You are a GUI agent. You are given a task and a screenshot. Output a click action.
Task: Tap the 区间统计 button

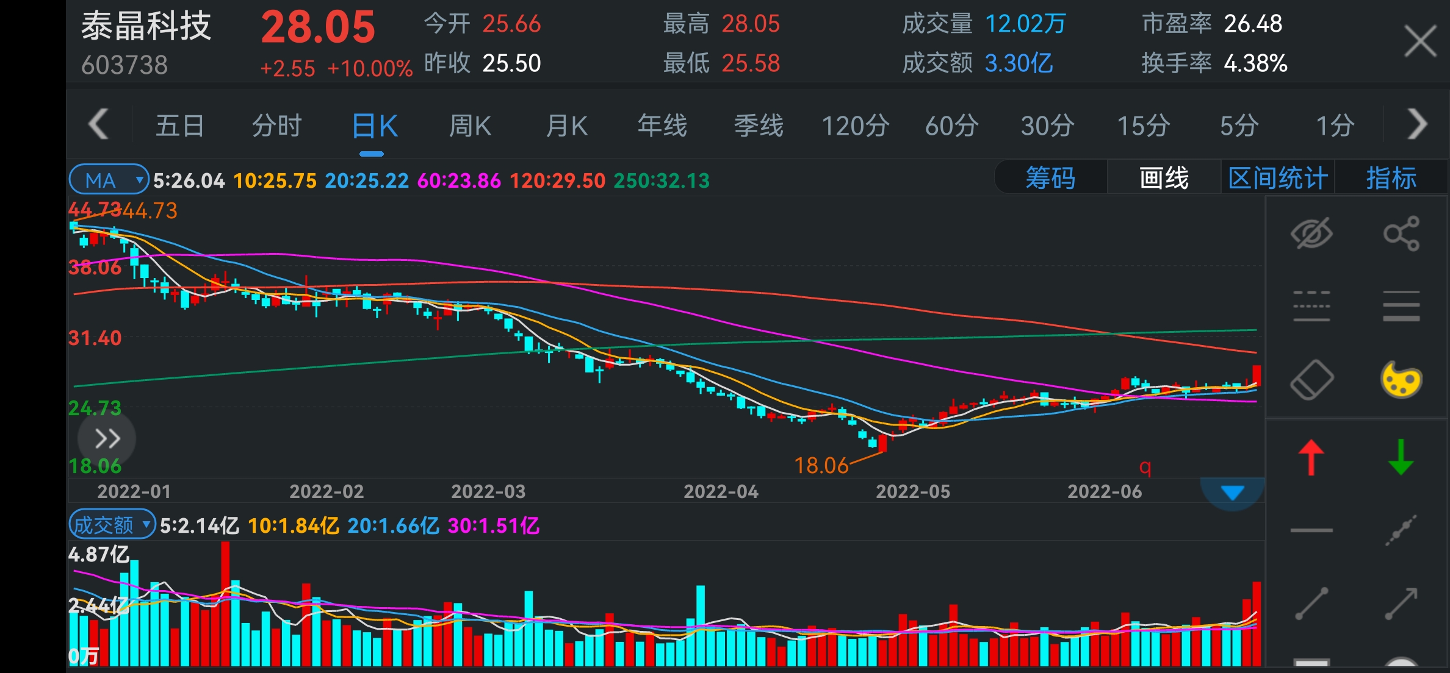(1278, 178)
